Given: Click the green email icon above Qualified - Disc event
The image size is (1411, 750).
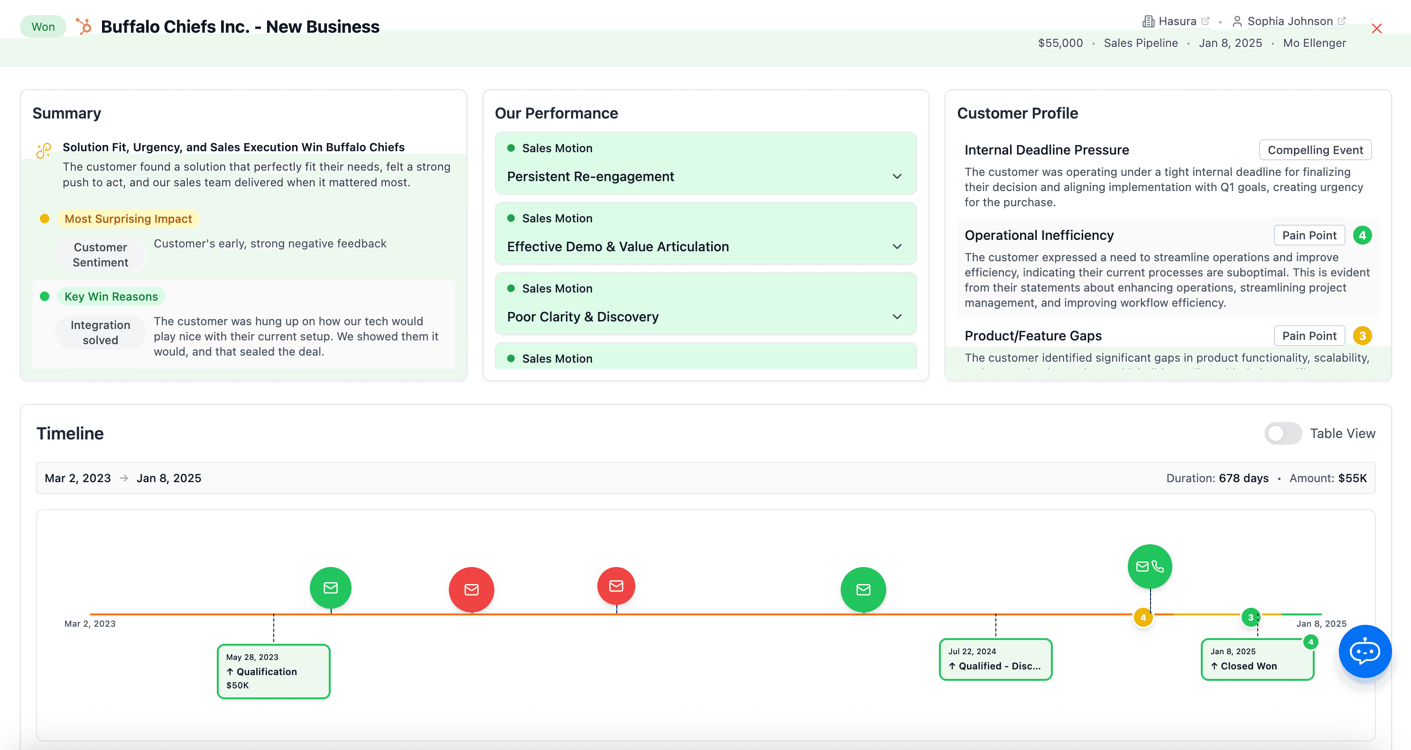Looking at the screenshot, I should [x=863, y=590].
